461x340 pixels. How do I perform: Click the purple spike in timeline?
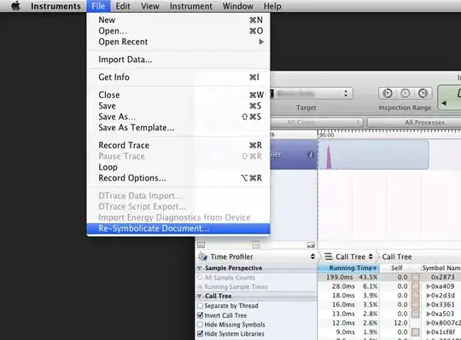point(329,156)
